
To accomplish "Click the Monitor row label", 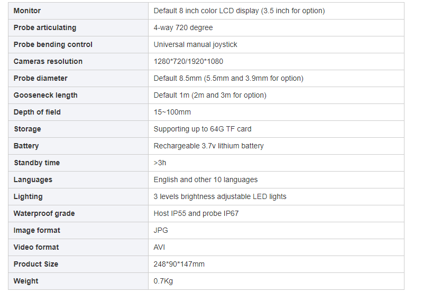I will tap(27, 11).
